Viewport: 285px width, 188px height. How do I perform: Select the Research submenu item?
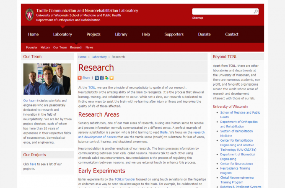(x=76, y=48)
